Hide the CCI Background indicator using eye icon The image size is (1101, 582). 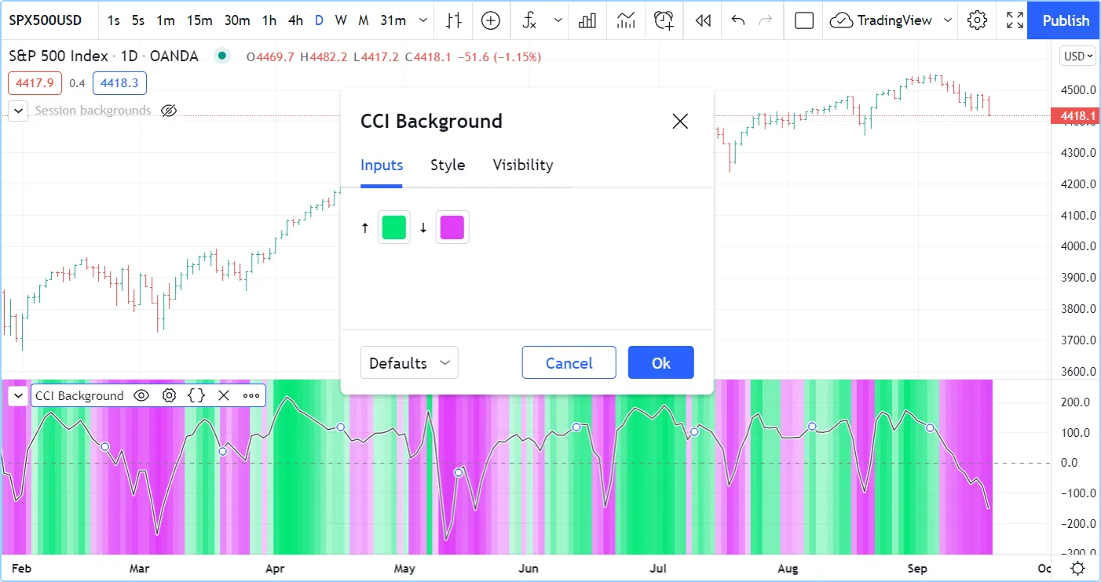(x=141, y=395)
